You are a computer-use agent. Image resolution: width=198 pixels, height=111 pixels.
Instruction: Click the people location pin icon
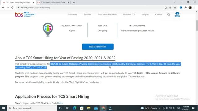coord(48,30)
